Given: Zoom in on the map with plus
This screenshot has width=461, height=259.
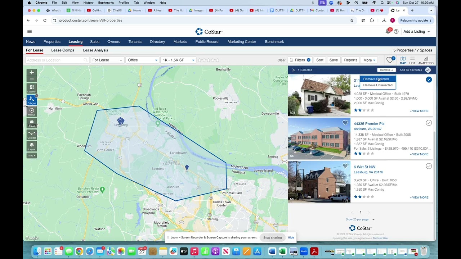Looking at the screenshot, I should 32,72.
